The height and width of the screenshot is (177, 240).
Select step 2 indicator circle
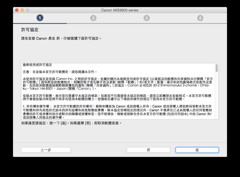click(x=93, y=18)
